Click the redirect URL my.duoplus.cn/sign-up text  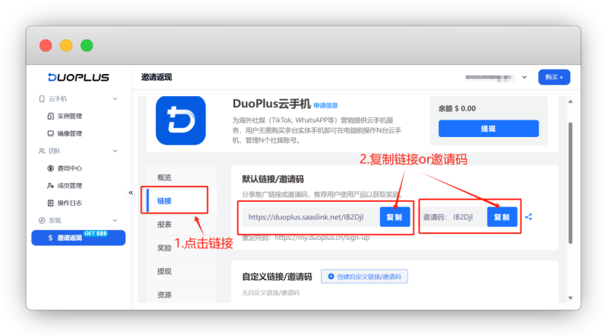[322, 238]
